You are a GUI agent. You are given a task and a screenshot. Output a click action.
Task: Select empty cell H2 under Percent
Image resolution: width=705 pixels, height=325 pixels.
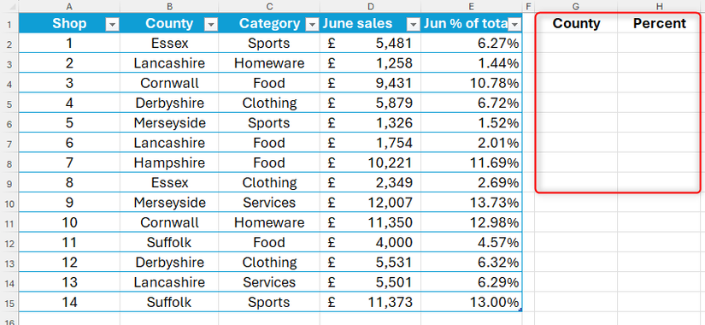pos(659,44)
